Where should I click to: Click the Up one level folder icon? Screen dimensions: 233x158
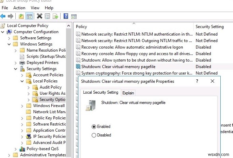coord(21,16)
